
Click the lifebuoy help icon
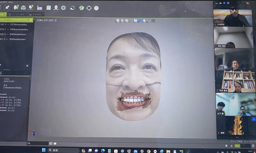(89, 8)
